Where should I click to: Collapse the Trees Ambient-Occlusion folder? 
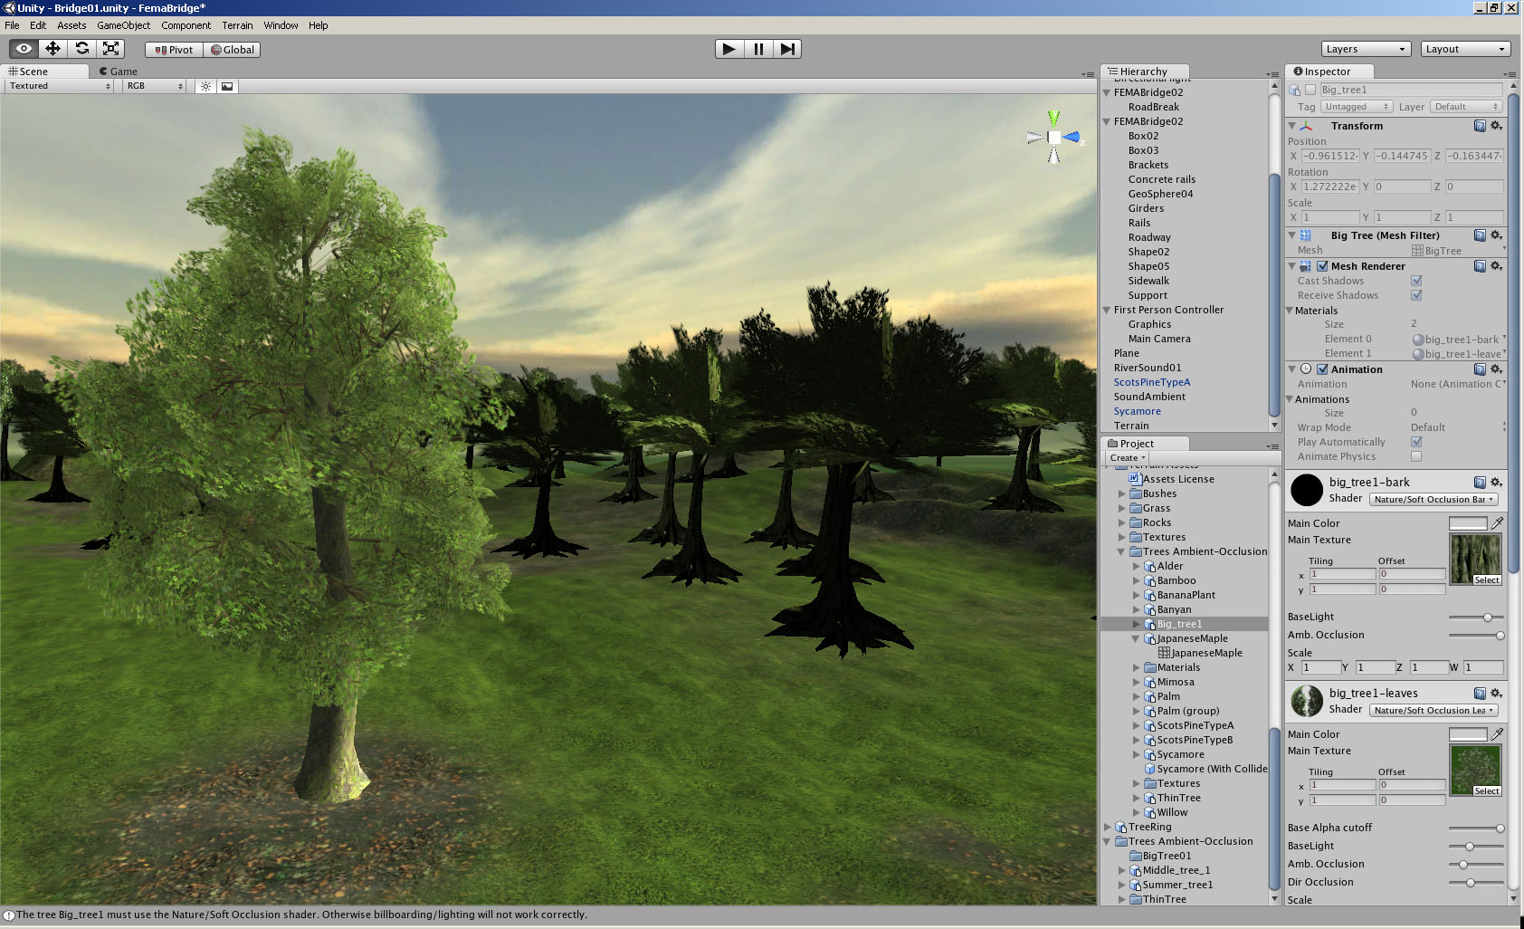coord(1120,551)
